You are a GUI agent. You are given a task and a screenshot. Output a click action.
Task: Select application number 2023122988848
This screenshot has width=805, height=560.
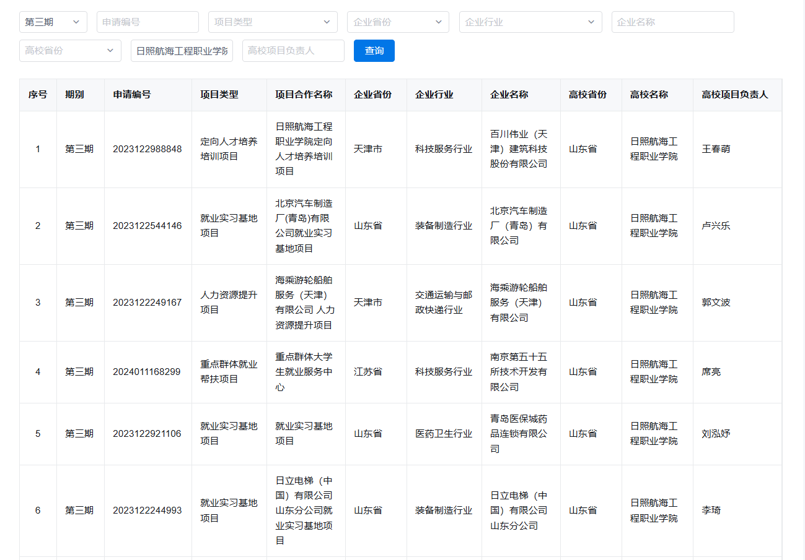click(x=147, y=149)
